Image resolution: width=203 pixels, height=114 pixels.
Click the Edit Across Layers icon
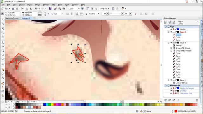[x=169, y=22]
